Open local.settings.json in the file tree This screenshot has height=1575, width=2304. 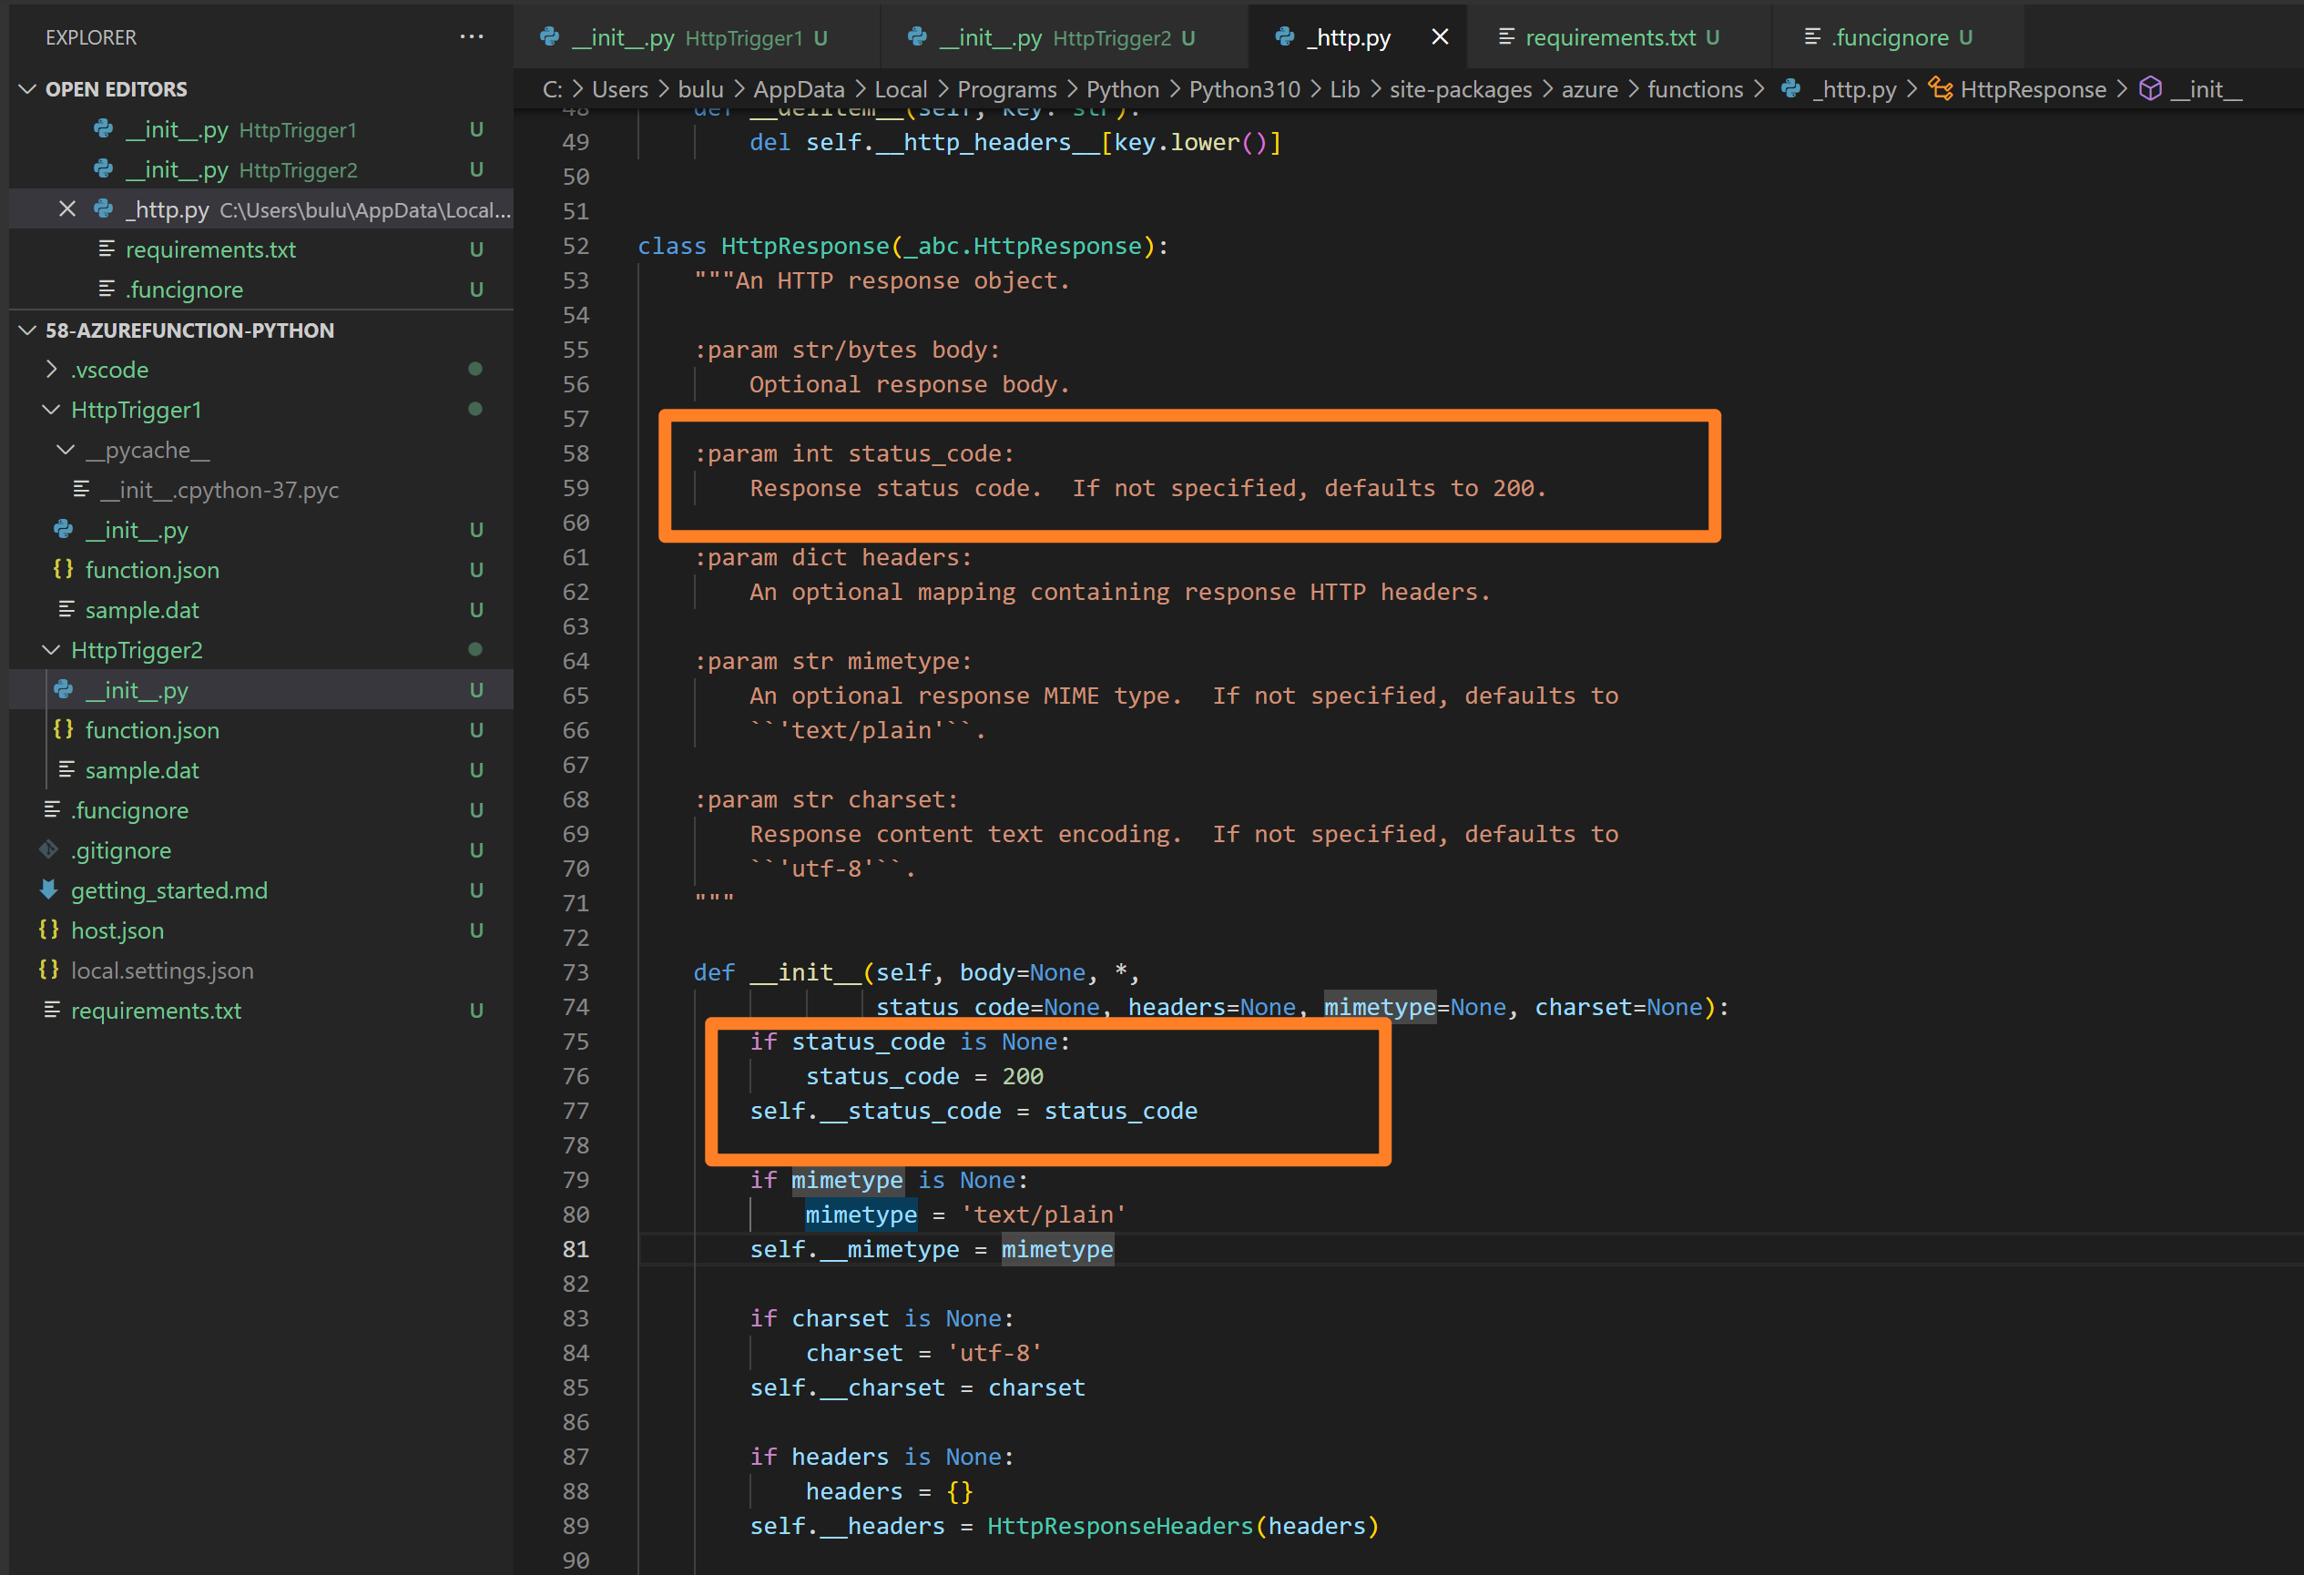[161, 970]
